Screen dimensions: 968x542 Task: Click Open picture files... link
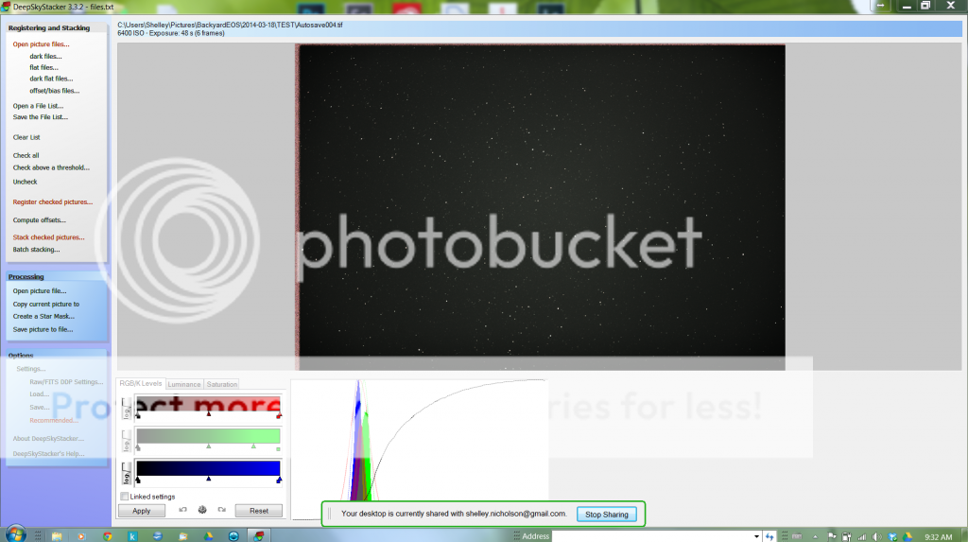(41, 44)
